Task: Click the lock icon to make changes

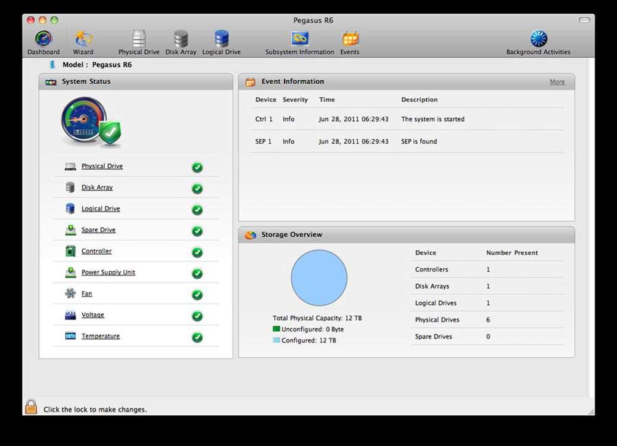Action: point(31,407)
